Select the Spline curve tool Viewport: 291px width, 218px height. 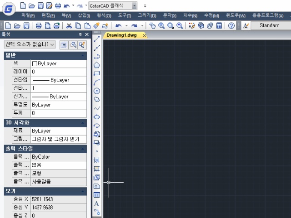click(97, 108)
